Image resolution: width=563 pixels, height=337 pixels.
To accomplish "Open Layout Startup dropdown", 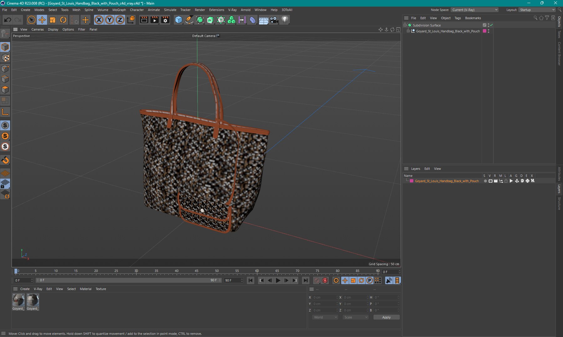I will [x=537, y=10].
